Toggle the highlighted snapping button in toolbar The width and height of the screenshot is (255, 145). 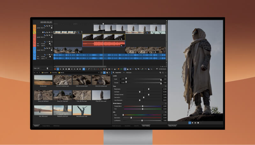tap(125, 69)
